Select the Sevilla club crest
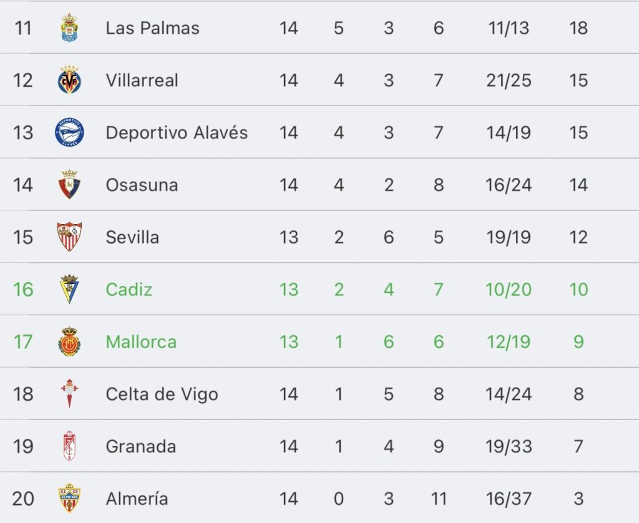Viewport: 639px width, 523px height. point(69,237)
